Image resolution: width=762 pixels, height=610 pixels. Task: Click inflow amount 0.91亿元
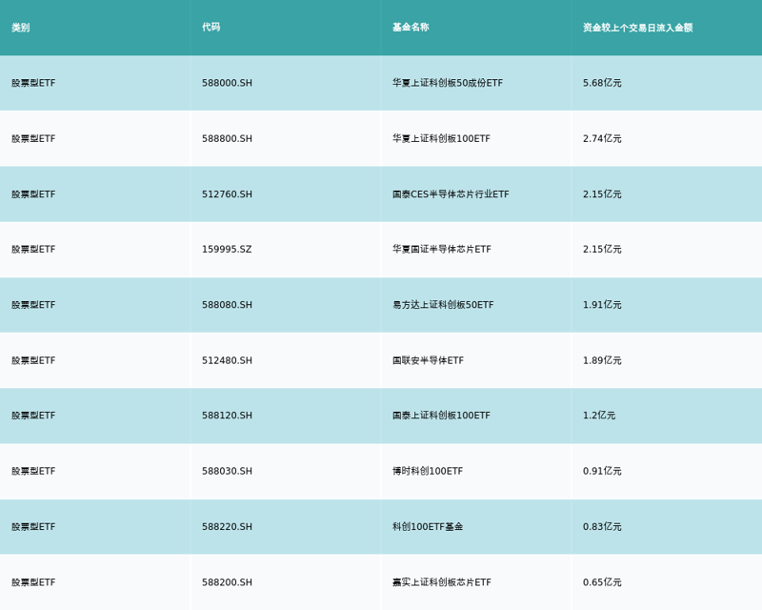pyautogui.click(x=602, y=471)
